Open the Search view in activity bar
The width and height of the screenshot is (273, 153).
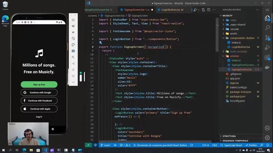click(x=267, y=28)
